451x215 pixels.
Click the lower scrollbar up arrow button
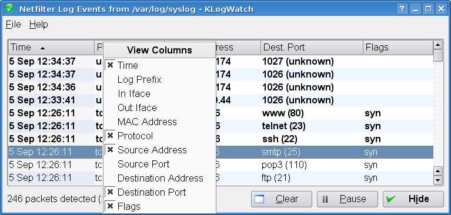437,172
